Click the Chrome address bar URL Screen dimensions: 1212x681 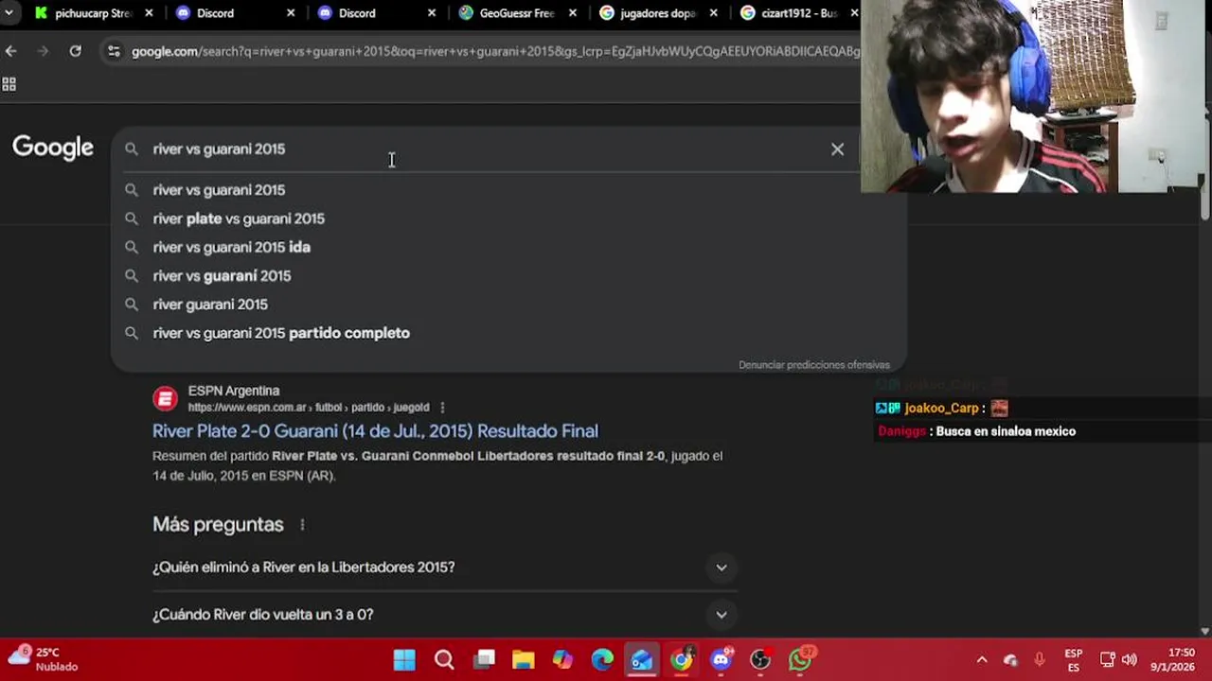[x=495, y=51]
